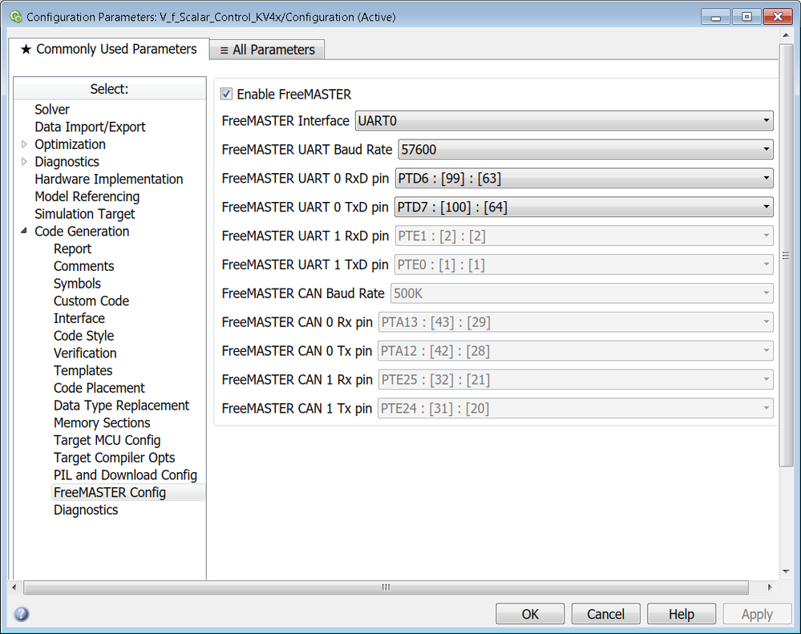The height and width of the screenshot is (634, 801).
Task: Click the Help button
Action: 681,614
